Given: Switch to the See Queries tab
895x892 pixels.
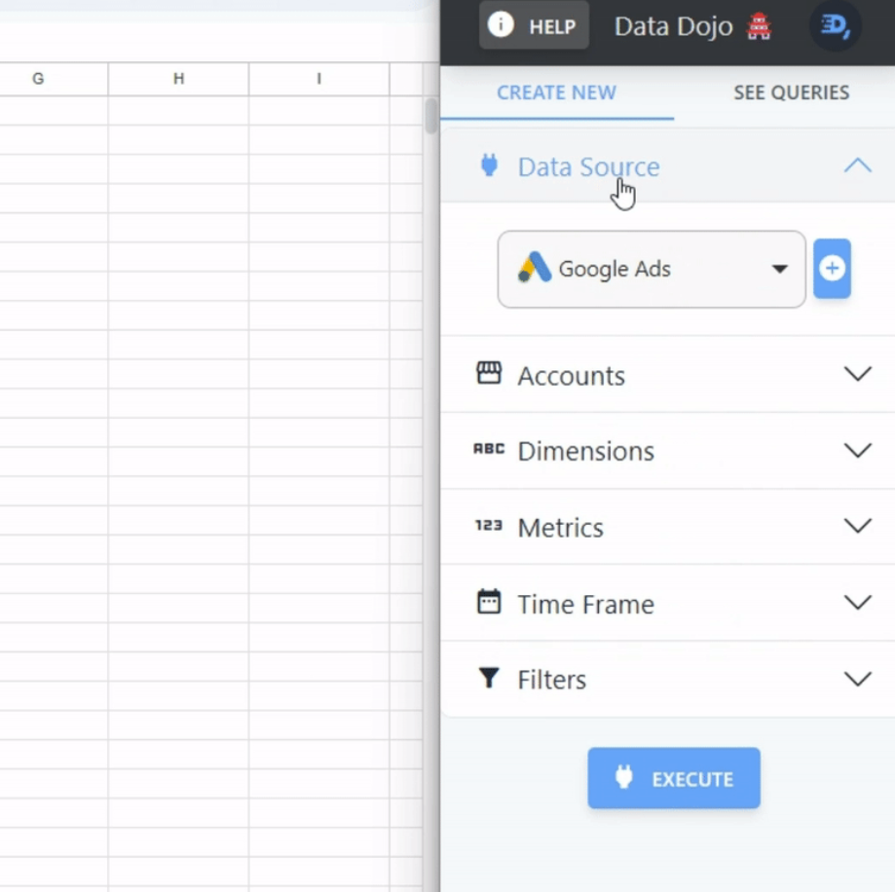Looking at the screenshot, I should pos(791,93).
